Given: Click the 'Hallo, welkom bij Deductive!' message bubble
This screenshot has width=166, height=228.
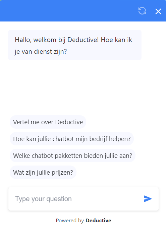Looking at the screenshot, I should [75, 45].
